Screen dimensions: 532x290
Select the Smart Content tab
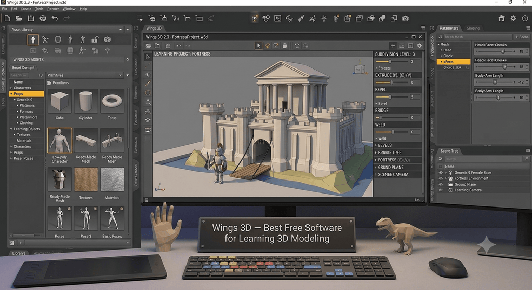coord(23,68)
